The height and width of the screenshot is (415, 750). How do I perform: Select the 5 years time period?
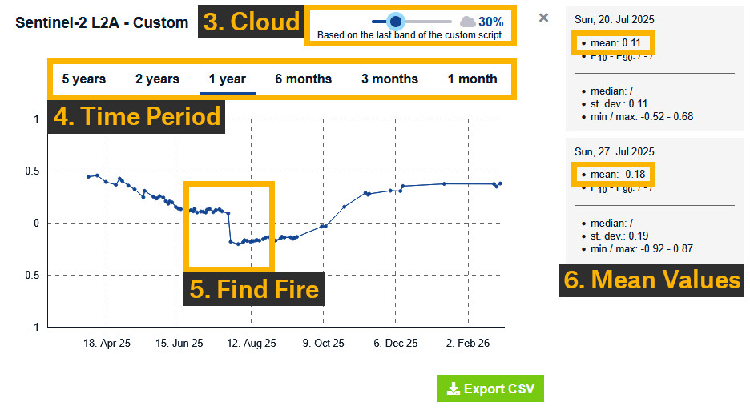tap(83, 79)
